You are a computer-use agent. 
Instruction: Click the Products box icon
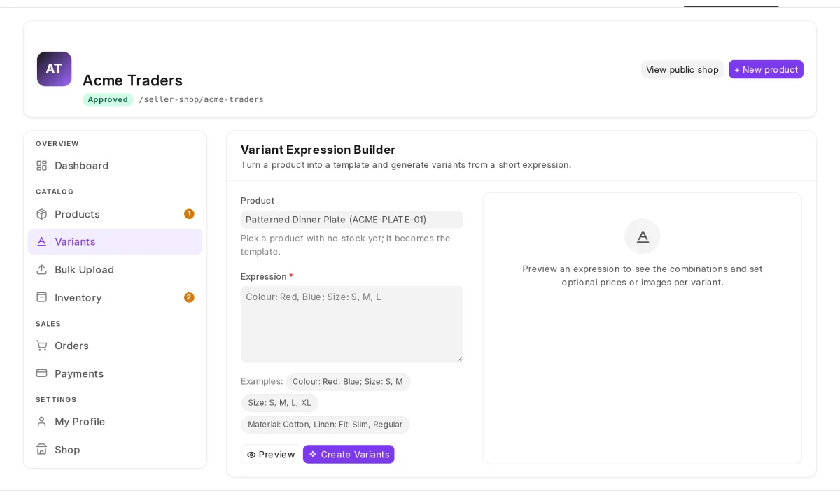(42, 214)
